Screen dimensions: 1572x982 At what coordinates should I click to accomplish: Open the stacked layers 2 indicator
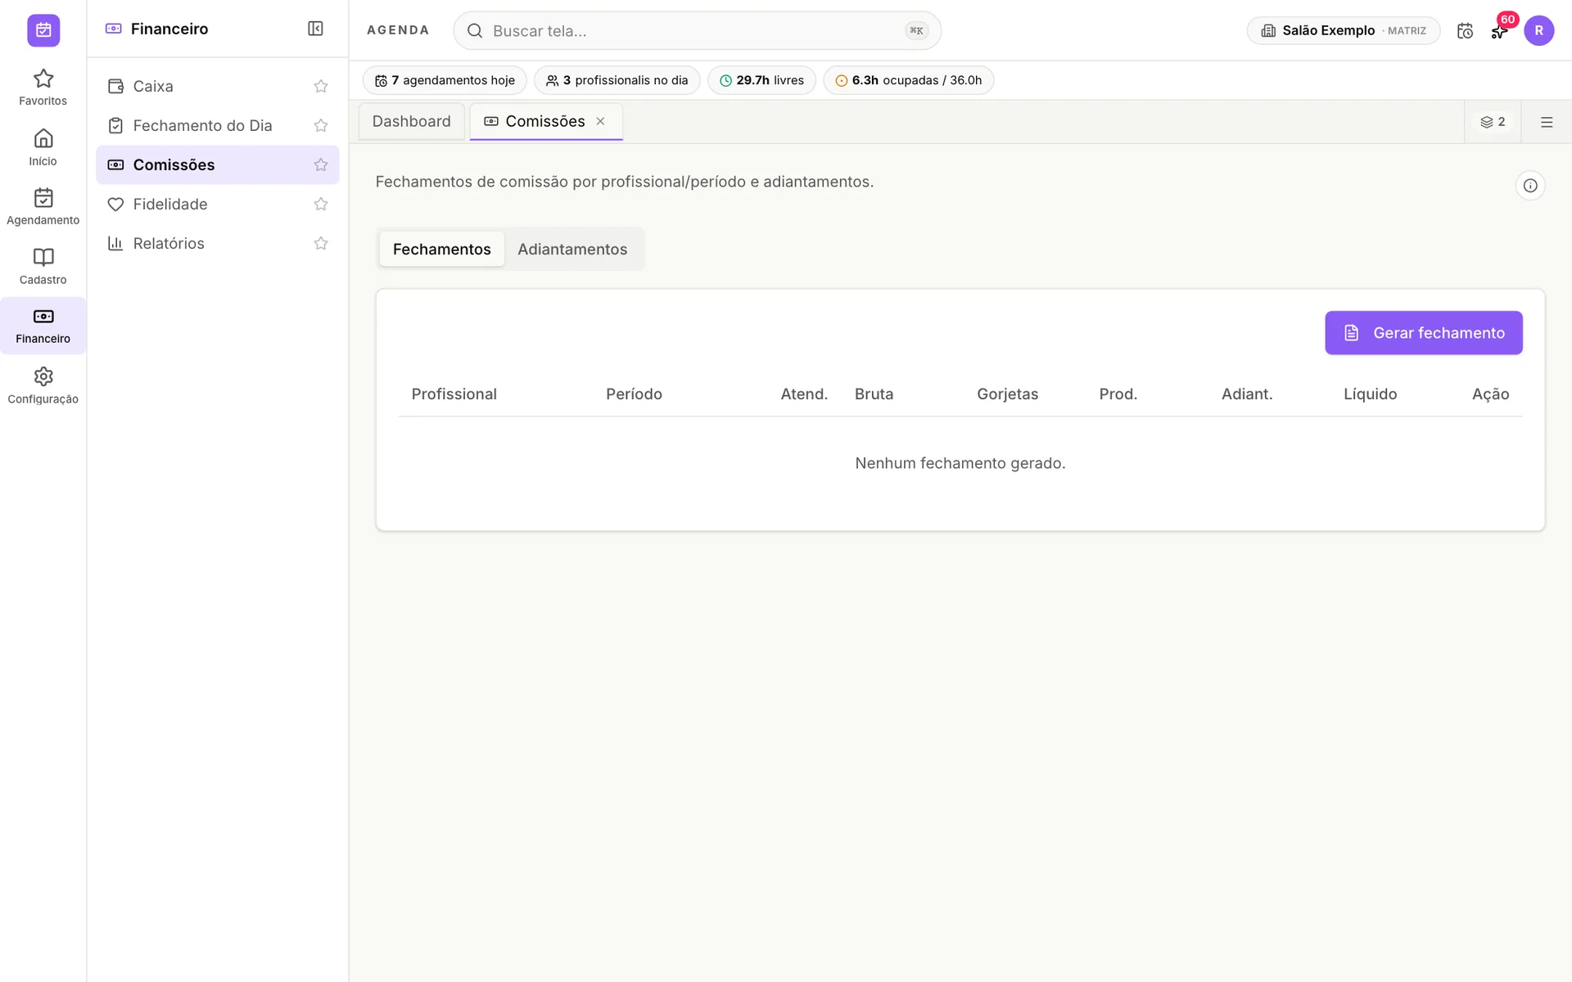point(1493,122)
